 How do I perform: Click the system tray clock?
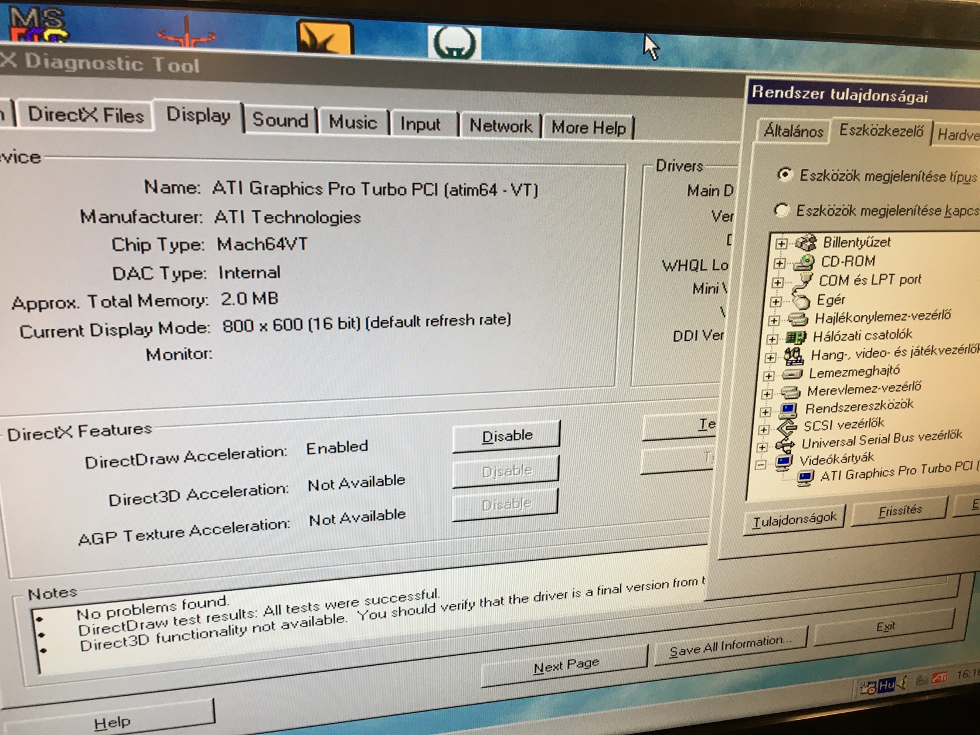[968, 674]
